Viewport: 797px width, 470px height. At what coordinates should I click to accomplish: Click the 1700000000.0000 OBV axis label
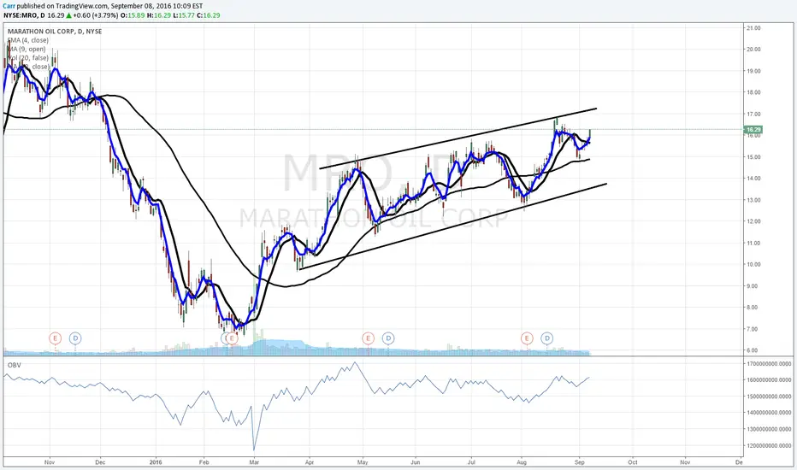coord(769,364)
